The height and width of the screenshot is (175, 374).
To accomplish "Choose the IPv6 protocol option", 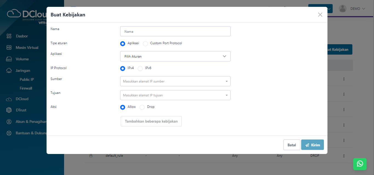I will [140, 68].
